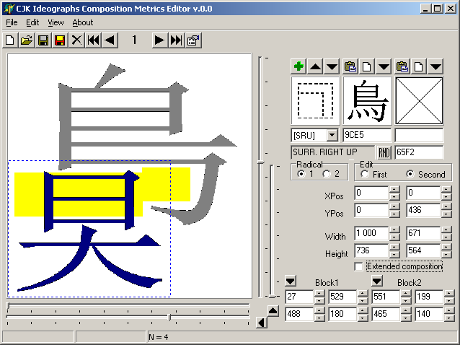Click the dashed composition scheme thumbnail
Image resolution: width=460 pixels, height=345 pixels.
315,101
